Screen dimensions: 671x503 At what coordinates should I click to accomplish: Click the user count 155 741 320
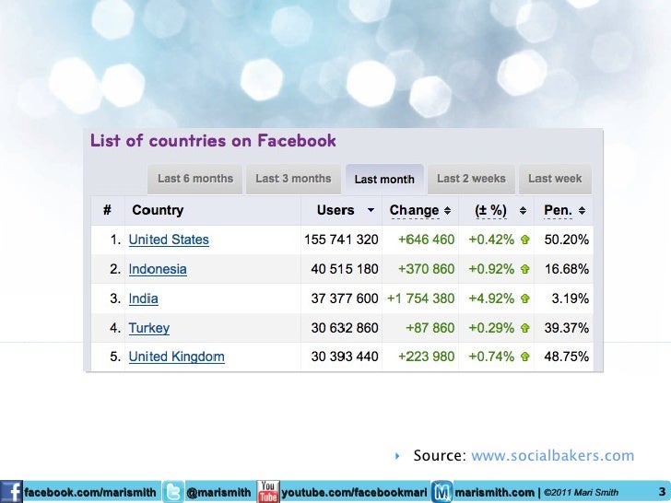(341, 240)
